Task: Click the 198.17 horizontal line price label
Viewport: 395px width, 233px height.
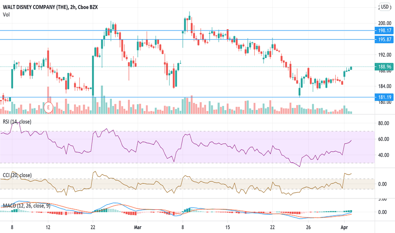Action: click(384, 31)
